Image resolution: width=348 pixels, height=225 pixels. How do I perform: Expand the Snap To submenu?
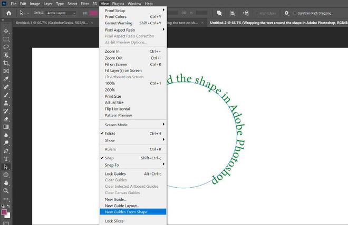[x=133, y=165]
